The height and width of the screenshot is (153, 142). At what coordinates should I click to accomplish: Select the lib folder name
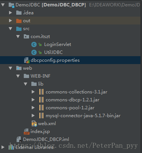click(x=41, y=84)
